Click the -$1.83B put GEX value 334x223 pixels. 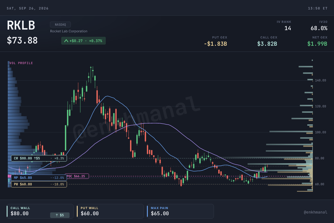click(x=215, y=44)
